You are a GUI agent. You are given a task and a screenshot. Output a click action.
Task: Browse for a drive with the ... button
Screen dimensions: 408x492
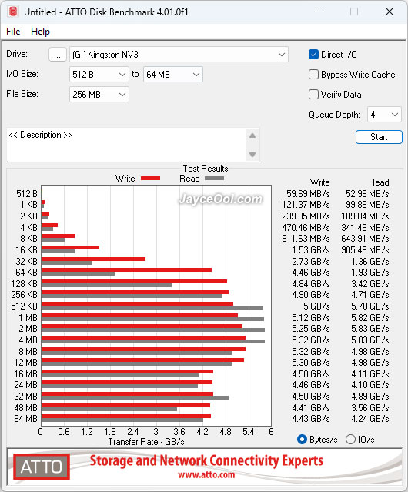(x=58, y=55)
